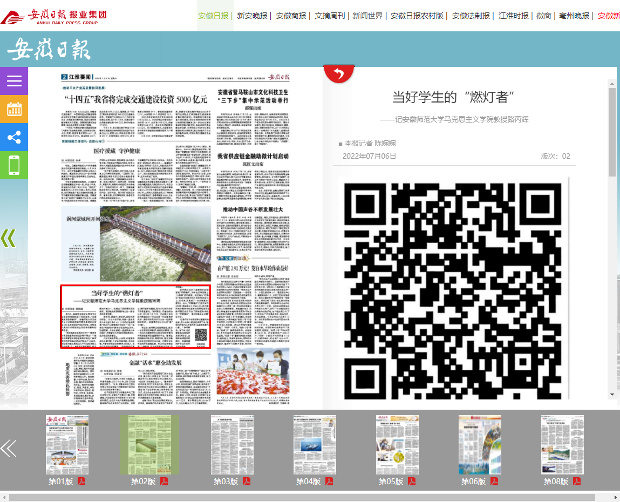
Task: Open the 第05版 page thumbnail
Action: click(x=397, y=445)
